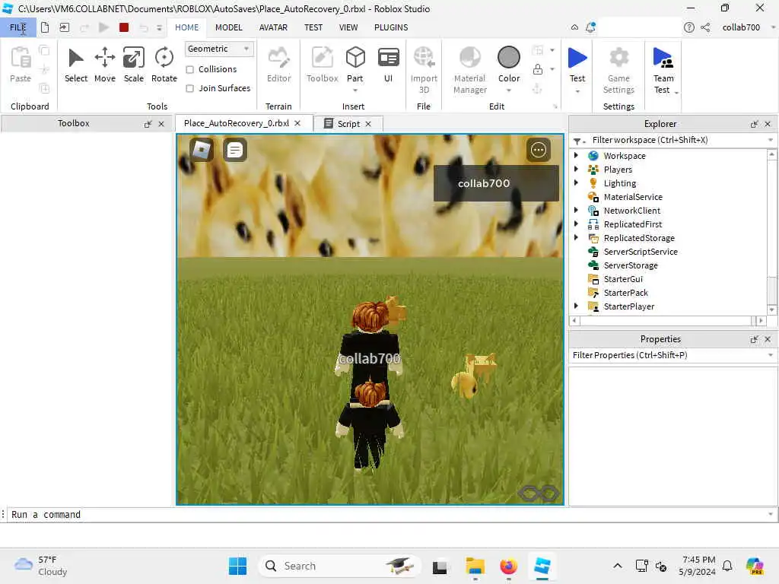Expand the Workspace tree node

576,155
